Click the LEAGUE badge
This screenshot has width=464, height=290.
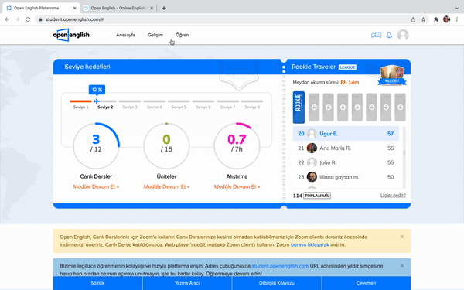(347, 67)
